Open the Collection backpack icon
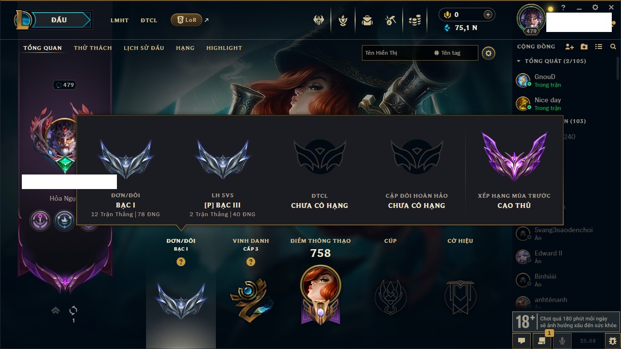This screenshot has height=349, width=621. [367, 20]
